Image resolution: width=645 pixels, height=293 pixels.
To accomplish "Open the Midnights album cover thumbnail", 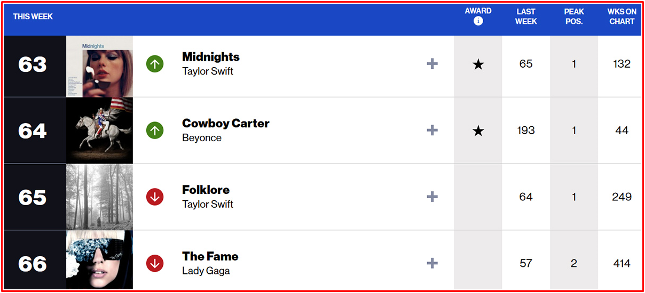I will (99, 66).
